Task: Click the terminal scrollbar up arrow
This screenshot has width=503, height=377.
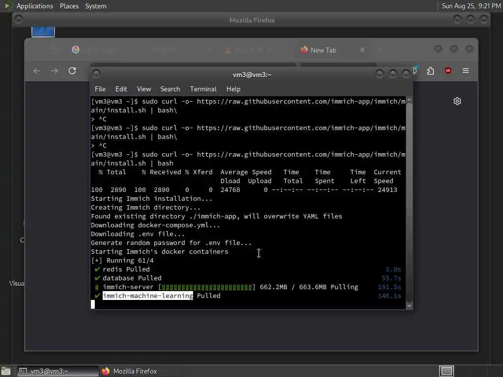Action: [409, 100]
